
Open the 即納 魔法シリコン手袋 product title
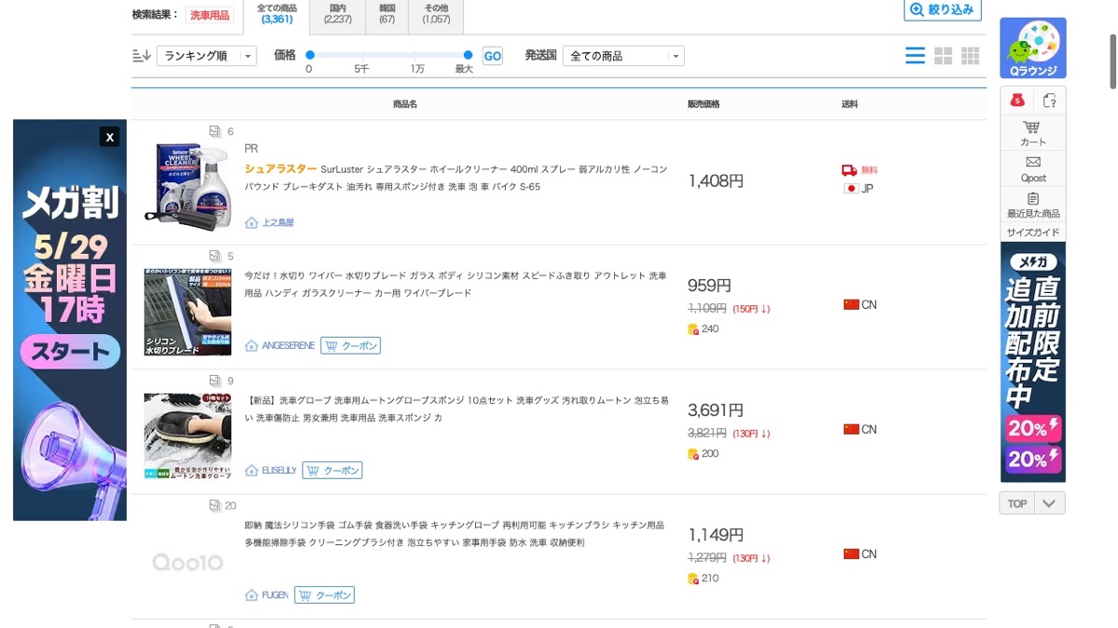(x=454, y=533)
